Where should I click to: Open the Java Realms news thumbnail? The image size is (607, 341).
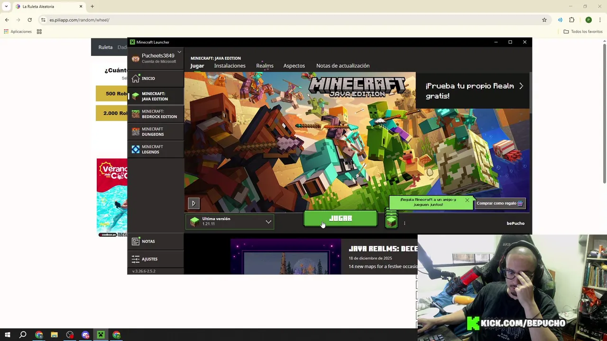[285, 256]
